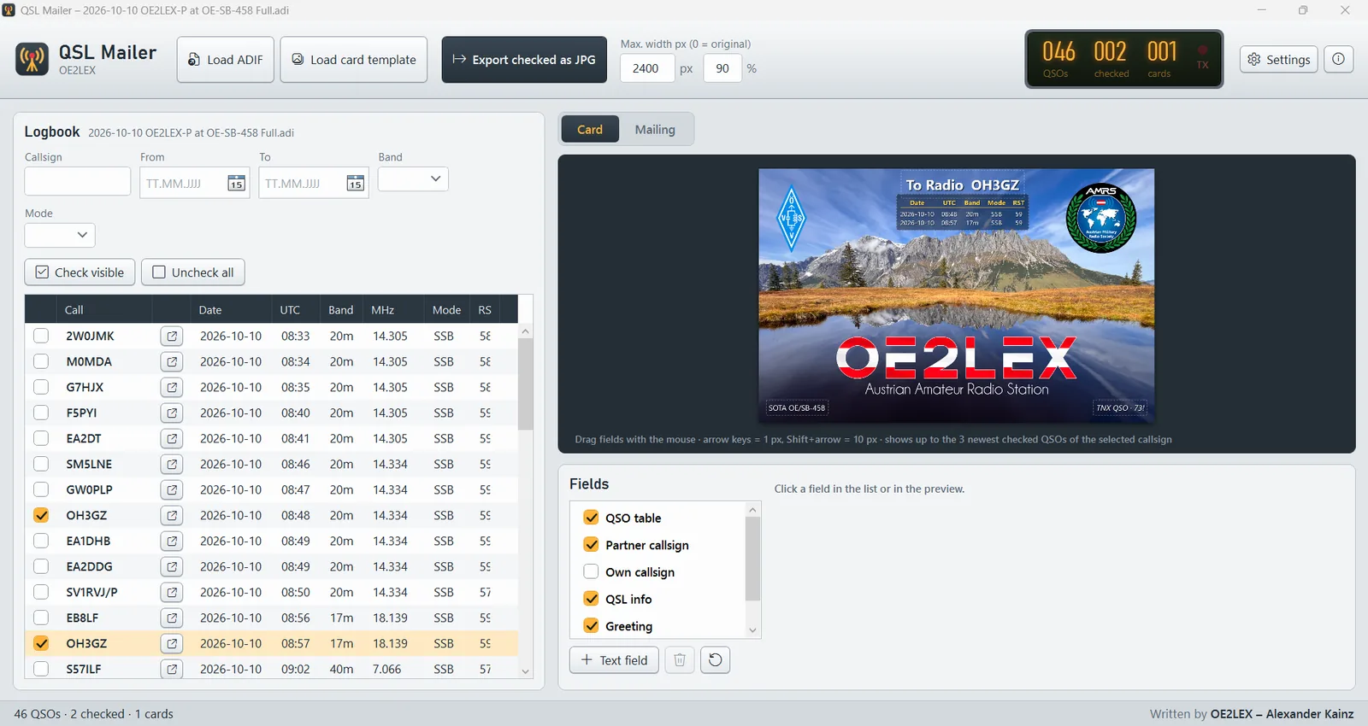Viewport: 1368px width, 726px height.
Task: Uncheck the OH3GZ 08:48 QSO row
Action: [41, 516]
